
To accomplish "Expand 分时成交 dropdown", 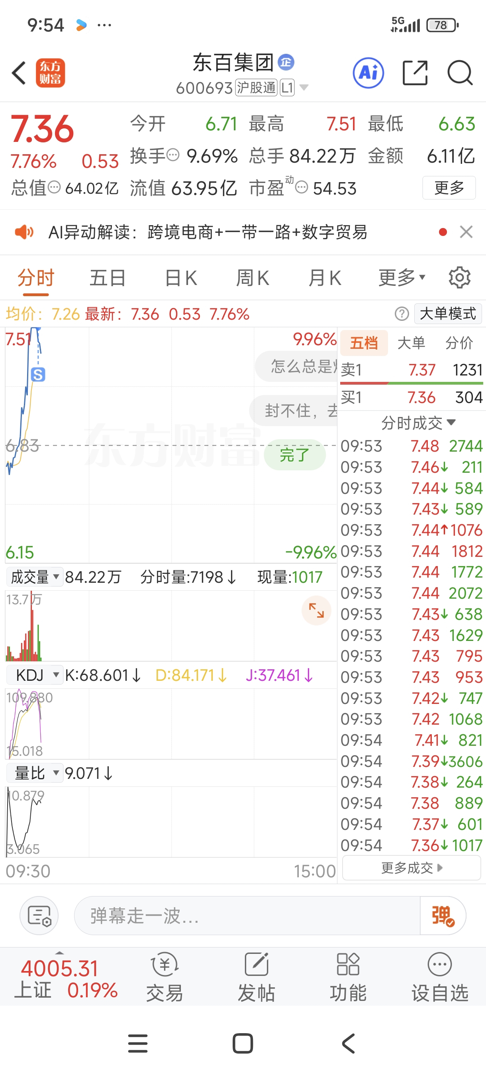I will click(418, 423).
